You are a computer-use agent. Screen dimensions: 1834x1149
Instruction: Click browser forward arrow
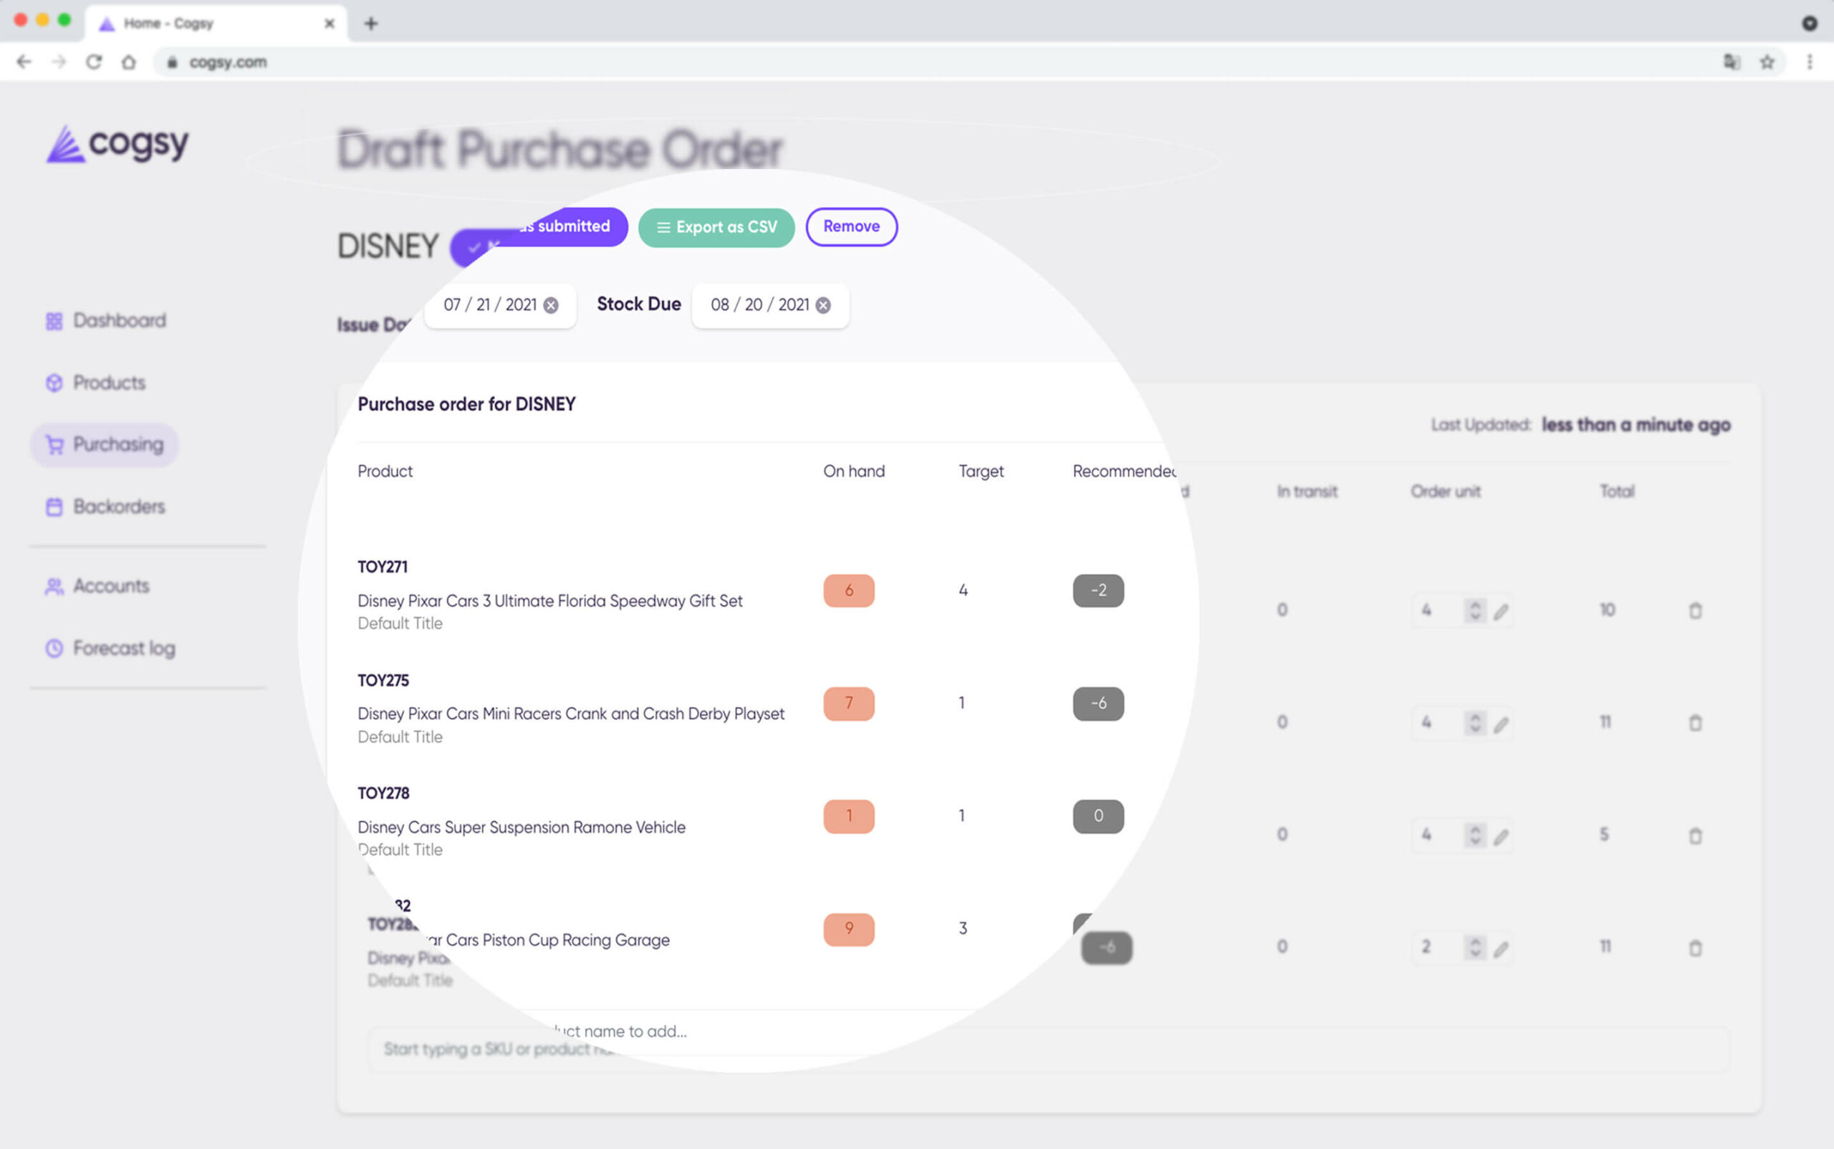click(x=59, y=62)
